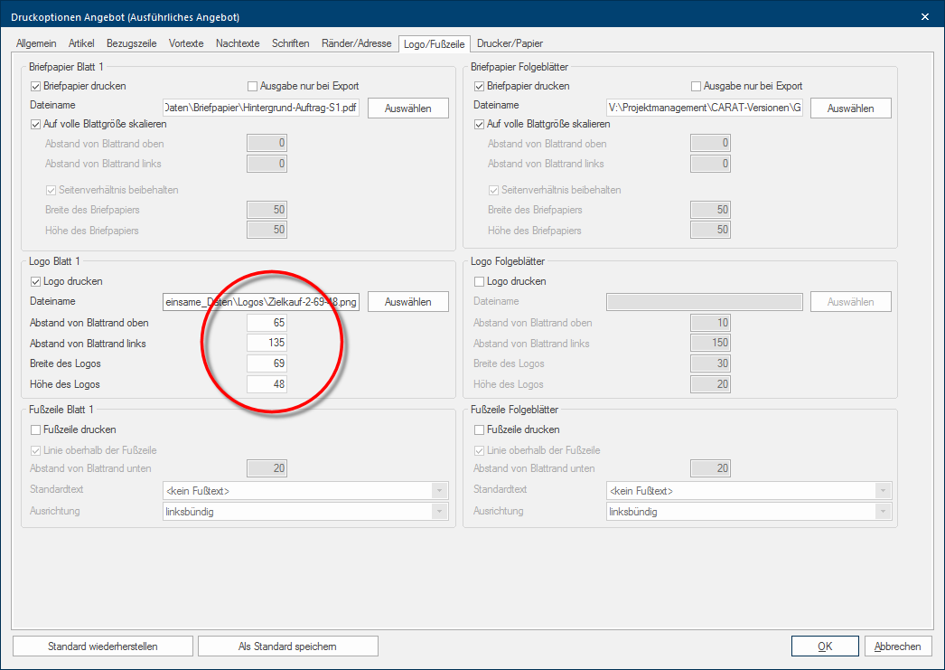Focus the Abstand von Blattrand oben logo field

[x=267, y=323]
